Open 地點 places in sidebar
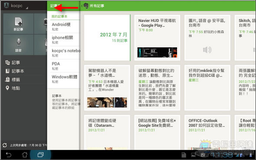 pos(13,88)
